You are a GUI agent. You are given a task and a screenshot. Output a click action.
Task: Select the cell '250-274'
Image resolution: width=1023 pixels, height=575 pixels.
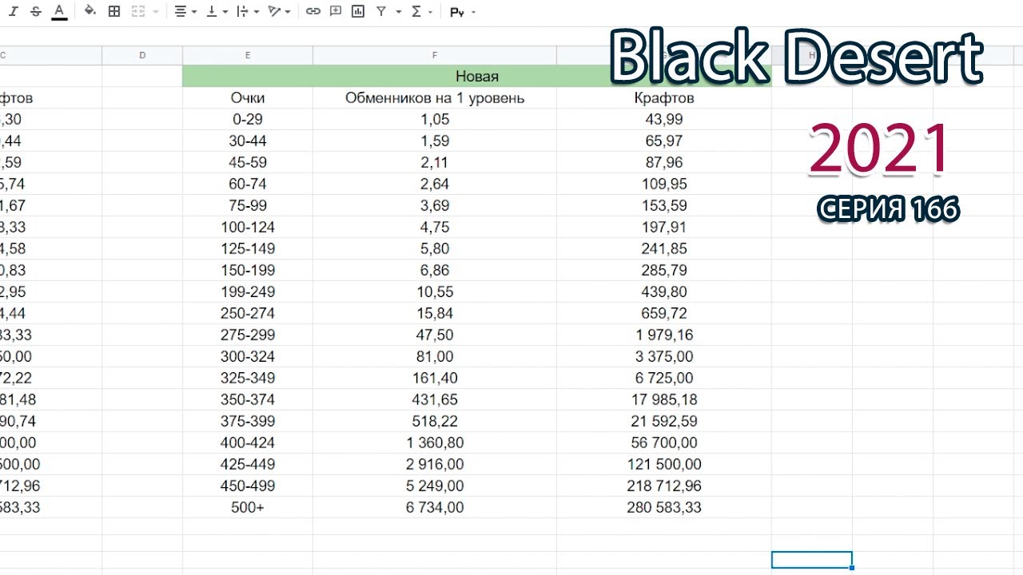pyautogui.click(x=248, y=313)
